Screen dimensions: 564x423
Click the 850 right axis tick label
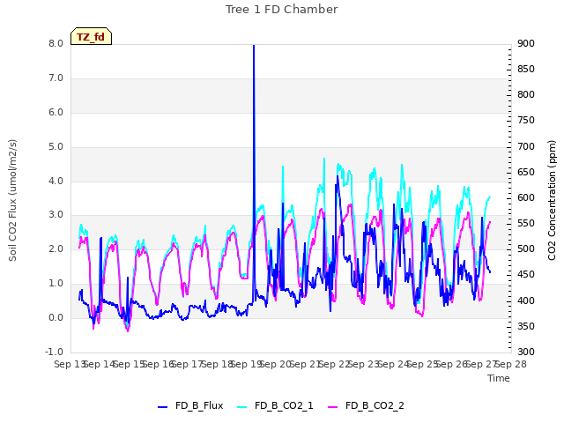tap(526, 69)
